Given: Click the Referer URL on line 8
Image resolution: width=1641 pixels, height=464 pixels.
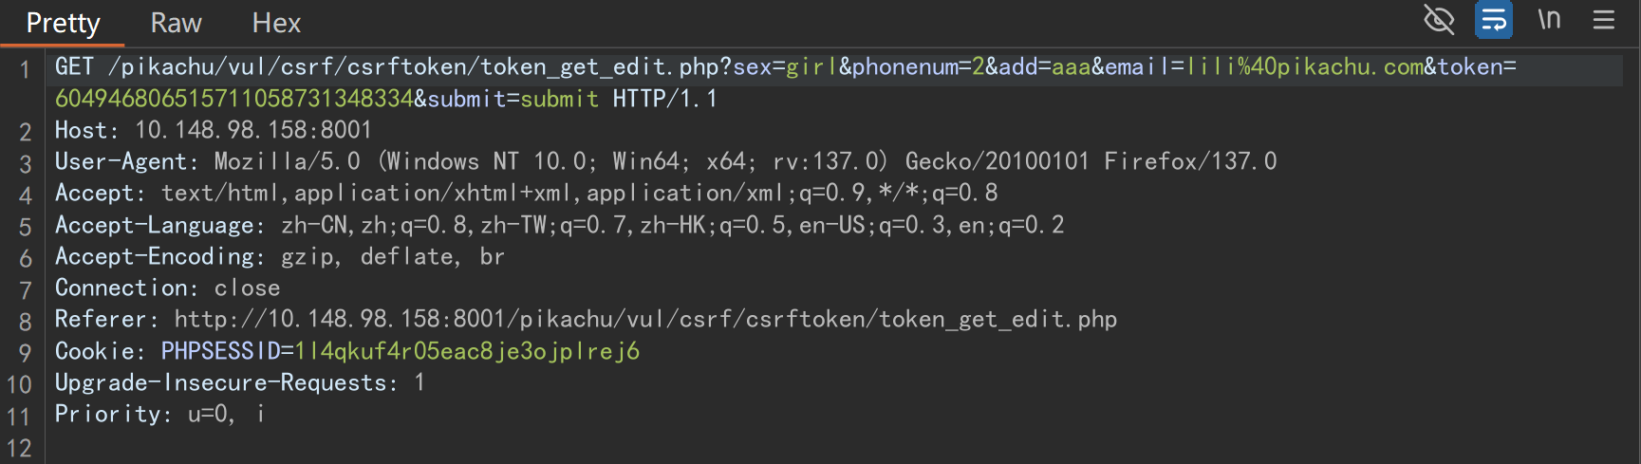Looking at the screenshot, I should point(645,319).
